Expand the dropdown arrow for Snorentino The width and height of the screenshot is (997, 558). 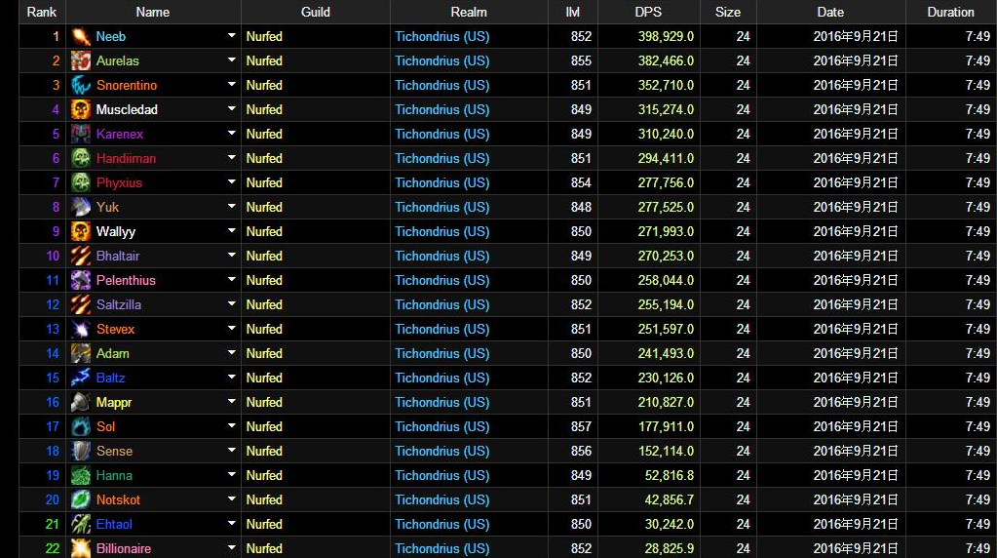click(x=231, y=84)
